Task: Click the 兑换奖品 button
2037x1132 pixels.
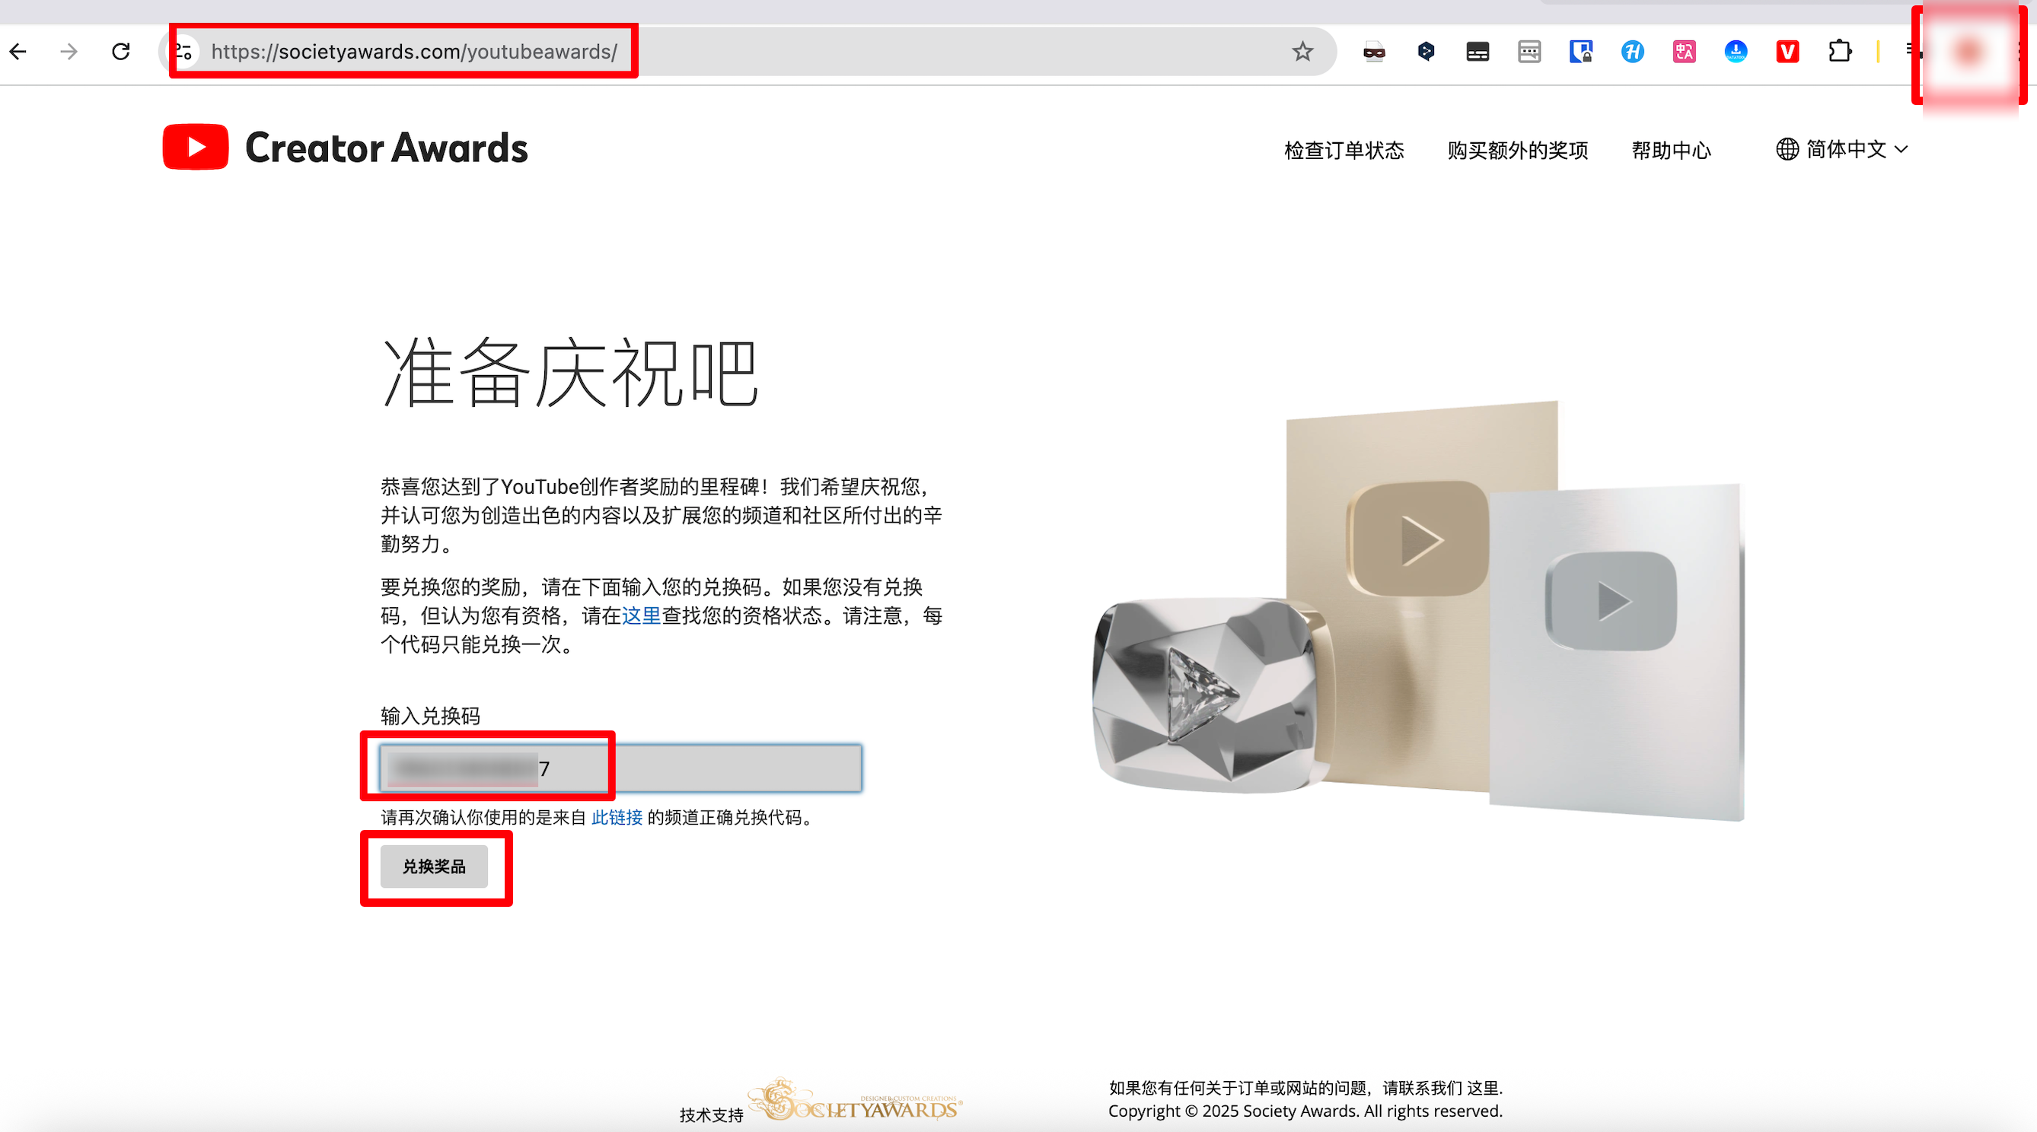Action: (434, 866)
